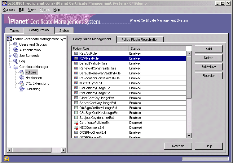This screenshot has height=163, width=233.
Task: Click the Add button
Action: [209, 49]
